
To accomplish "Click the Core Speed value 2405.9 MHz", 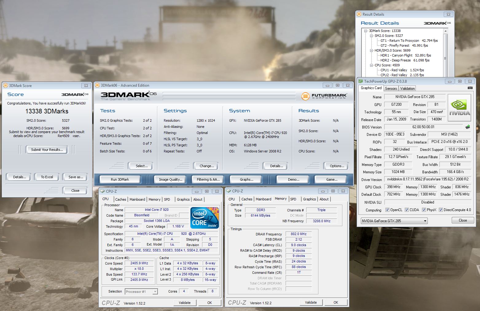I will (139, 263).
